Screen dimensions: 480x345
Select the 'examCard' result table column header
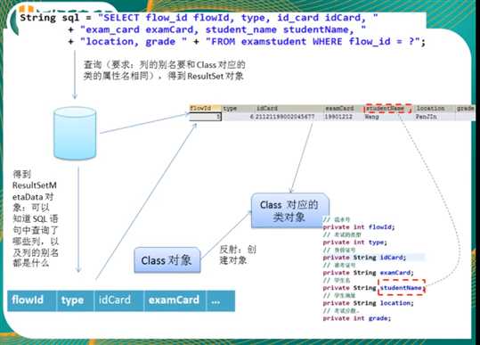[344, 108]
